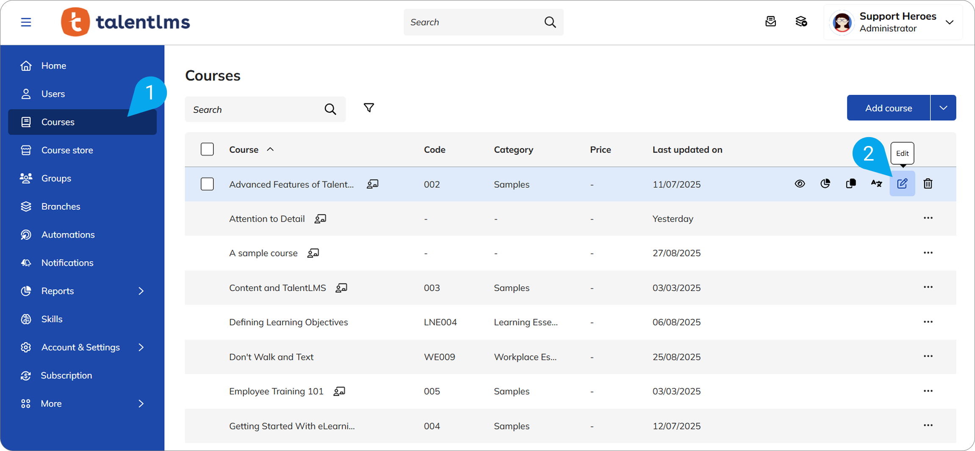Viewport: 975px width, 451px height.
Task: Open the hamburger menu in the header
Action: (x=26, y=22)
